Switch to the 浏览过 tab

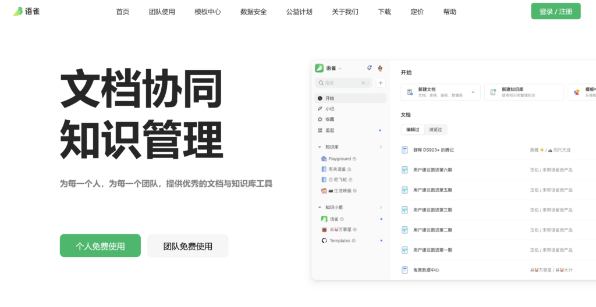click(435, 130)
